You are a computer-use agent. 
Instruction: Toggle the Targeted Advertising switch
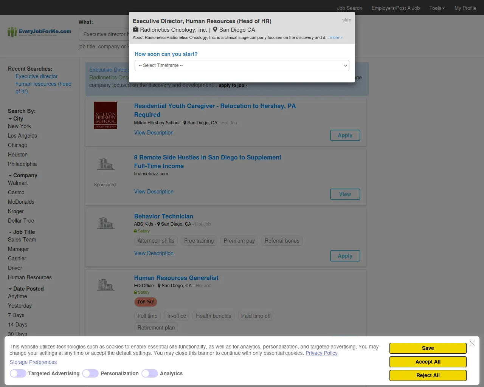pos(18,373)
